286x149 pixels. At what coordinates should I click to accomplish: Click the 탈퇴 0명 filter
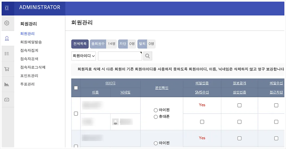pos(147,44)
